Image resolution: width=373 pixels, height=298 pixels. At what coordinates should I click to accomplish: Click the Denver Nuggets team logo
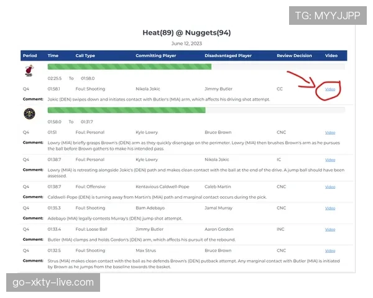pos(29,114)
